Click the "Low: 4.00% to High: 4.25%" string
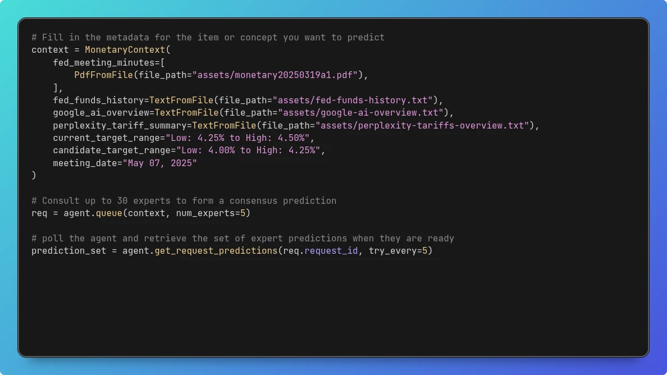Viewport: 667px width, 375px height. pyautogui.click(x=248, y=150)
